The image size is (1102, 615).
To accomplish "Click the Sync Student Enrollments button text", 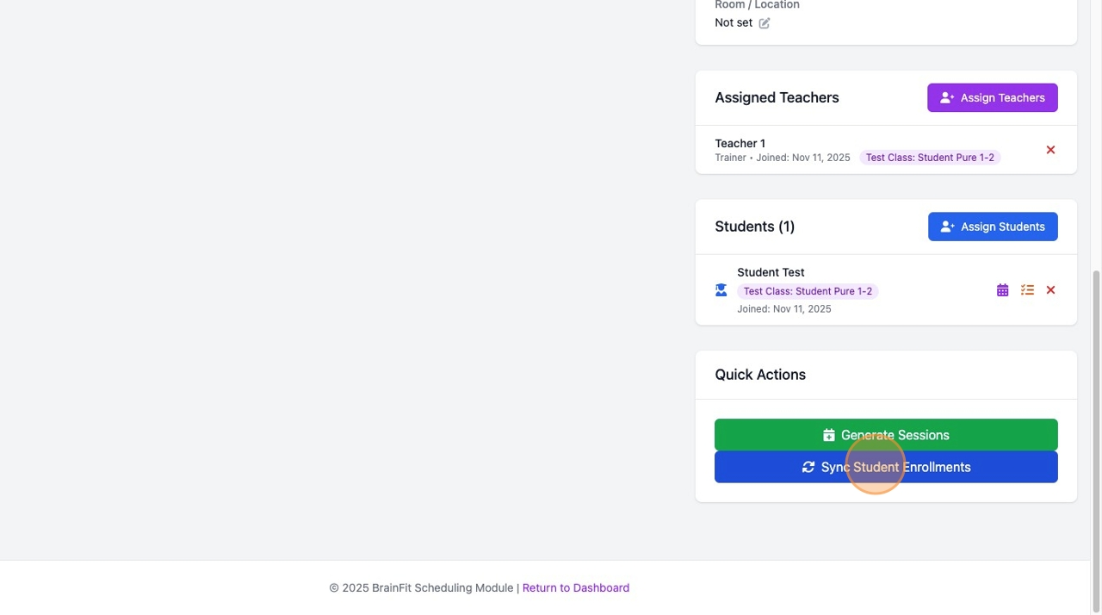I will tap(896, 467).
